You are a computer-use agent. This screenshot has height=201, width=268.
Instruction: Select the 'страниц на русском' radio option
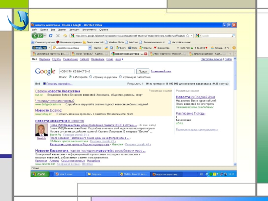[90, 77]
